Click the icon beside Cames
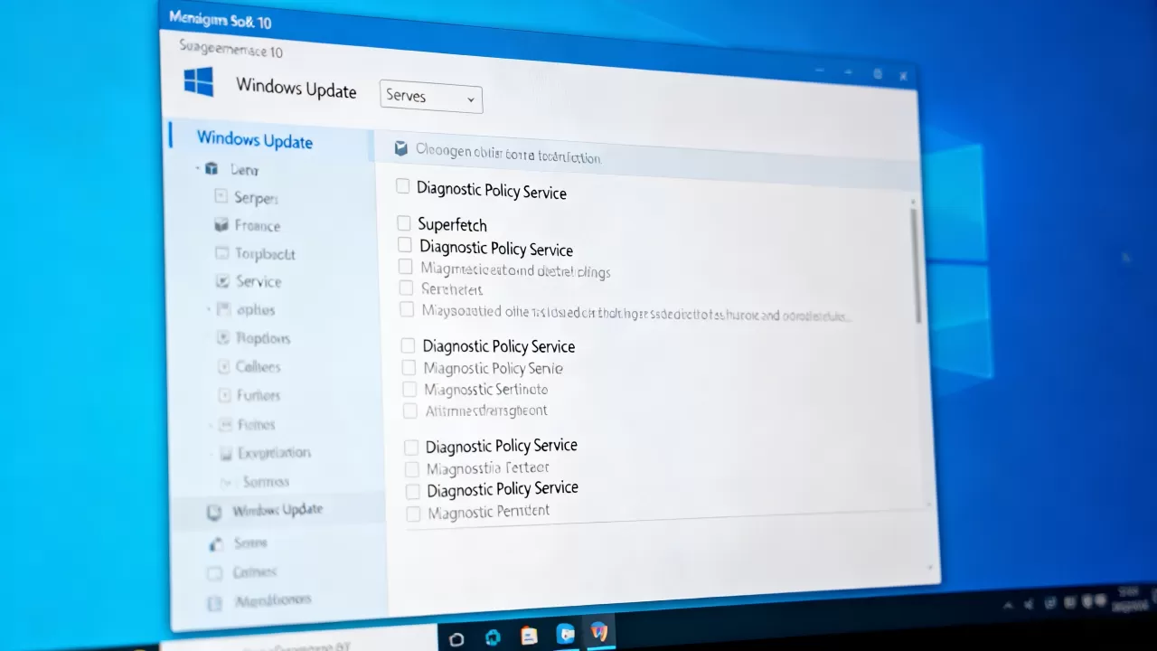Image resolution: width=1157 pixels, height=651 pixels. coord(214,573)
